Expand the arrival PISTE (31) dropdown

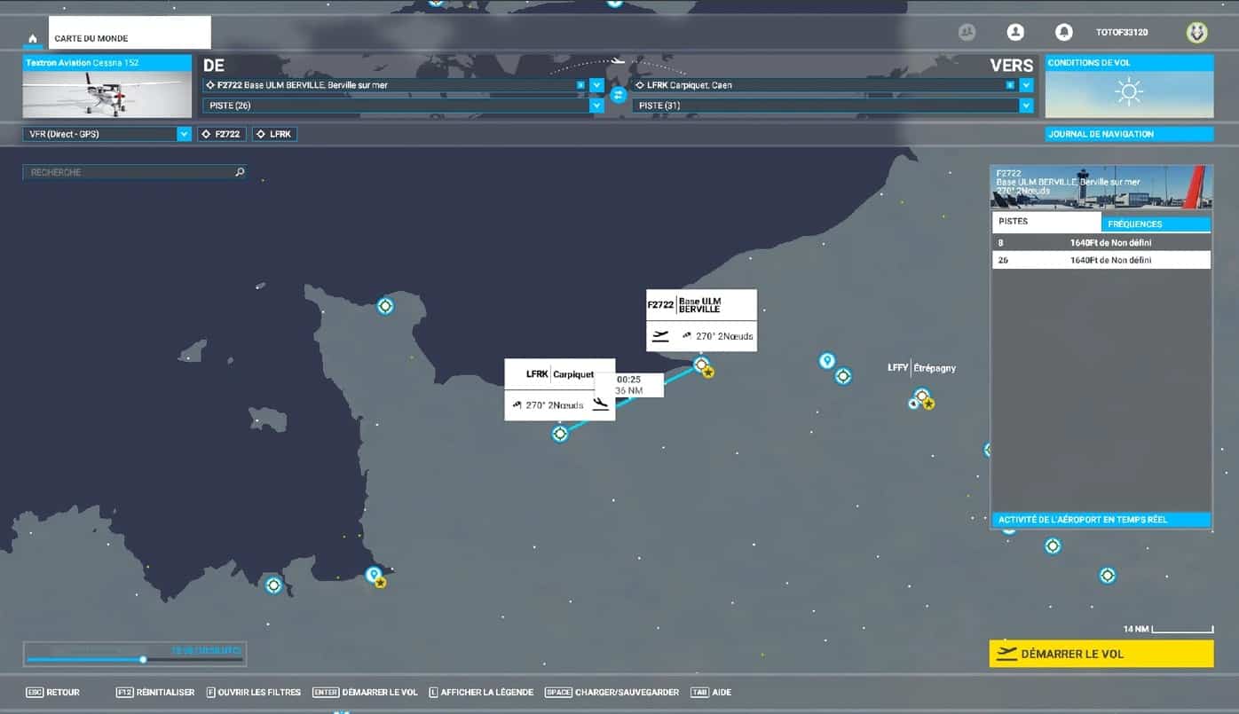click(1026, 106)
